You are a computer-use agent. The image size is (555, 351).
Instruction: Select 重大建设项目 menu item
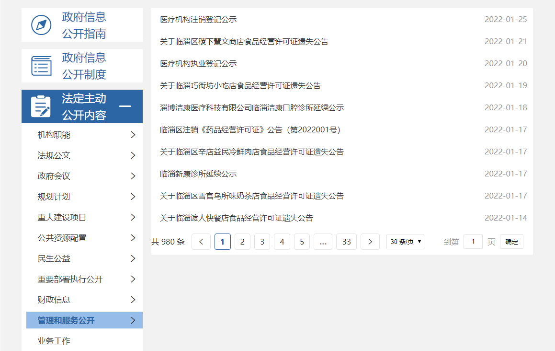point(62,217)
